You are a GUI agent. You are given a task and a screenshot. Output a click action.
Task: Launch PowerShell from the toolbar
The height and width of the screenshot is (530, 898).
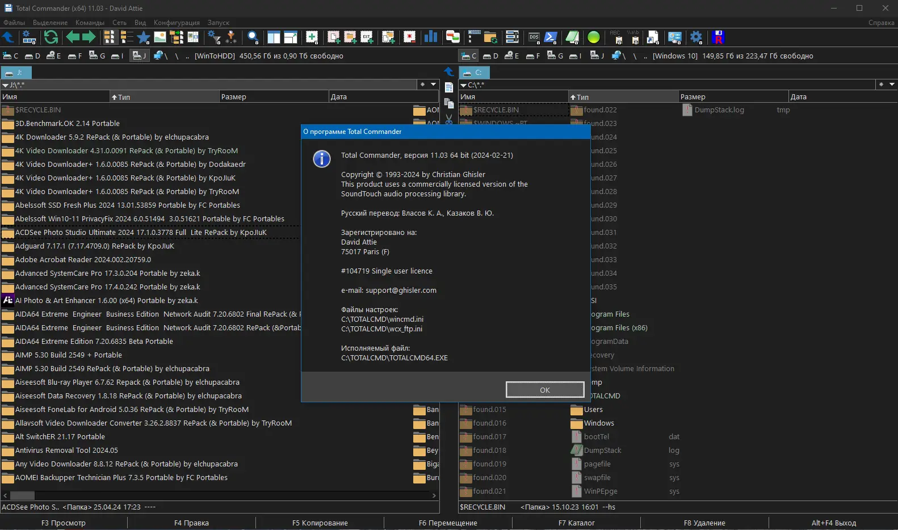tap(551, 37)
